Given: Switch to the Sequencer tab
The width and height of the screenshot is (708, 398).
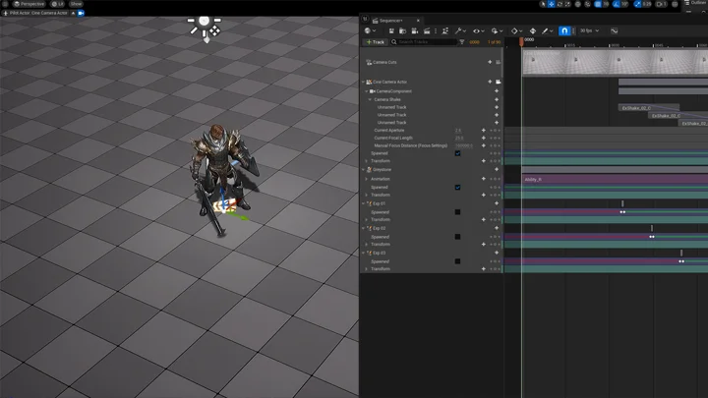Looking at the screenshot, I should 390,21.
